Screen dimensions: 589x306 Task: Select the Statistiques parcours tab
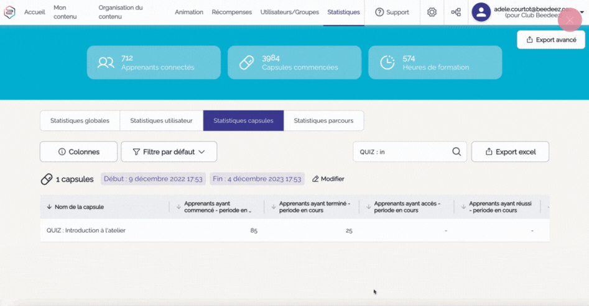click(323, 120)
